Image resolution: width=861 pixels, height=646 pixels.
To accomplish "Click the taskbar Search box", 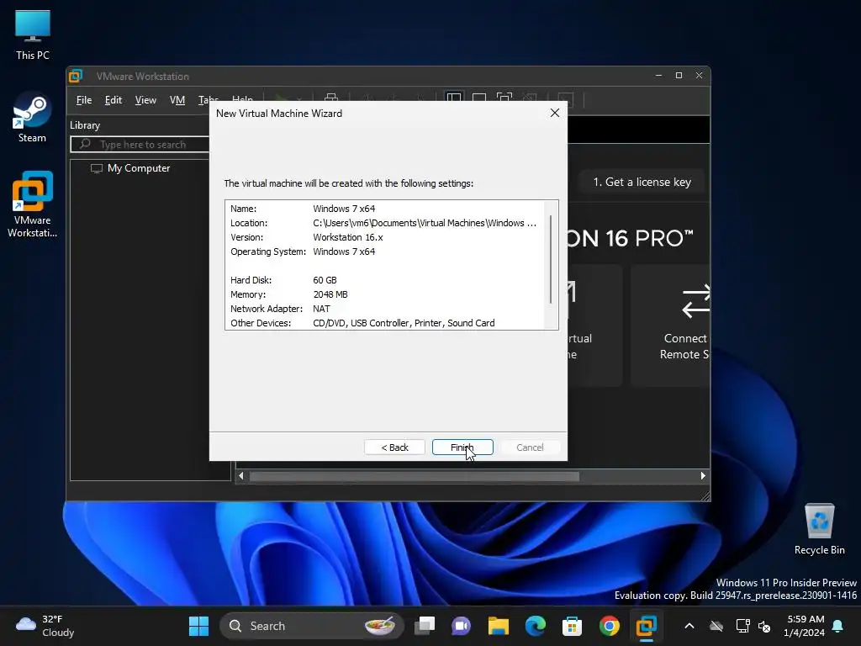I will coord(312,626).
